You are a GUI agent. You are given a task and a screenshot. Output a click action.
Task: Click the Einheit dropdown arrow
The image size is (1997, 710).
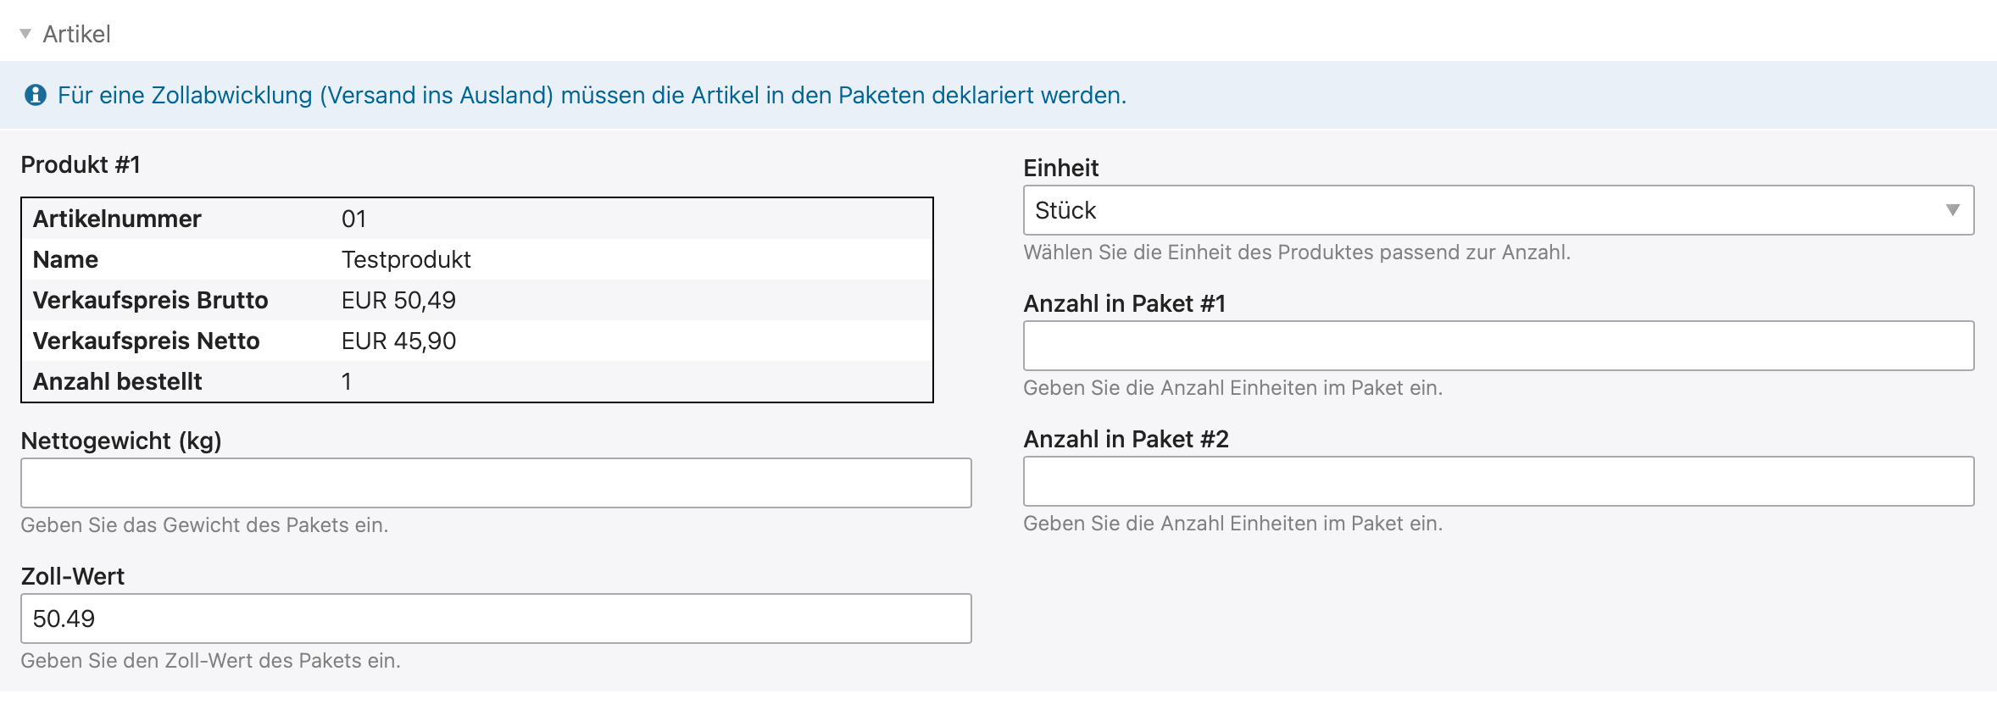tap(1953, 210)
